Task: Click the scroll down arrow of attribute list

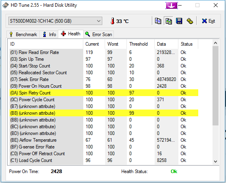Action: point(215,161)
